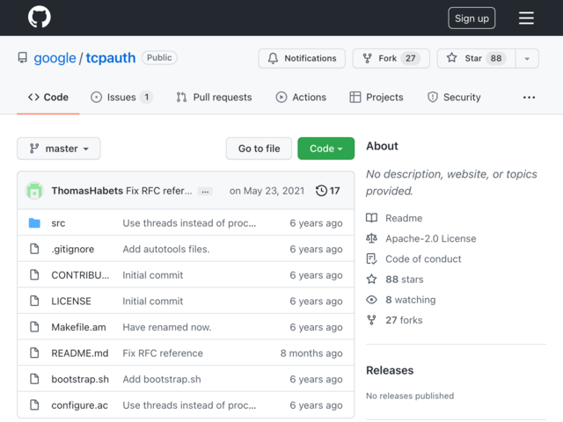Fork the repository via Fork button
Screen dimensions: 563x422
coord(391,58)
